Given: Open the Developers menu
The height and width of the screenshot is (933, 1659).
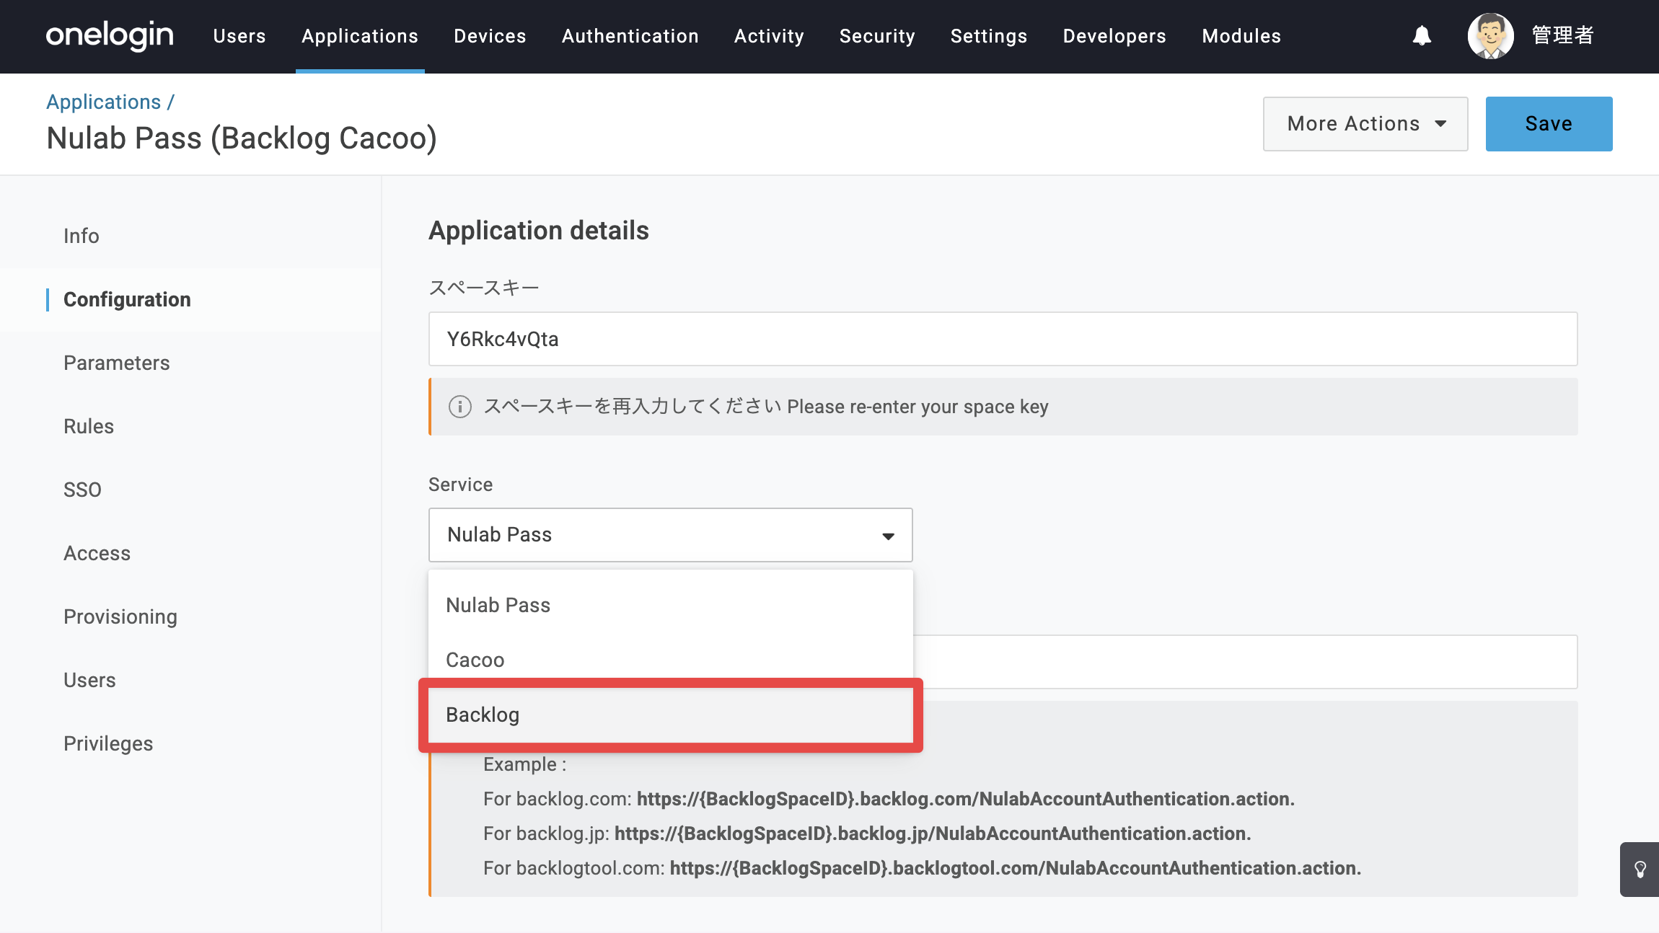Looking at the screenshot, I should (x=1114, y=36).
